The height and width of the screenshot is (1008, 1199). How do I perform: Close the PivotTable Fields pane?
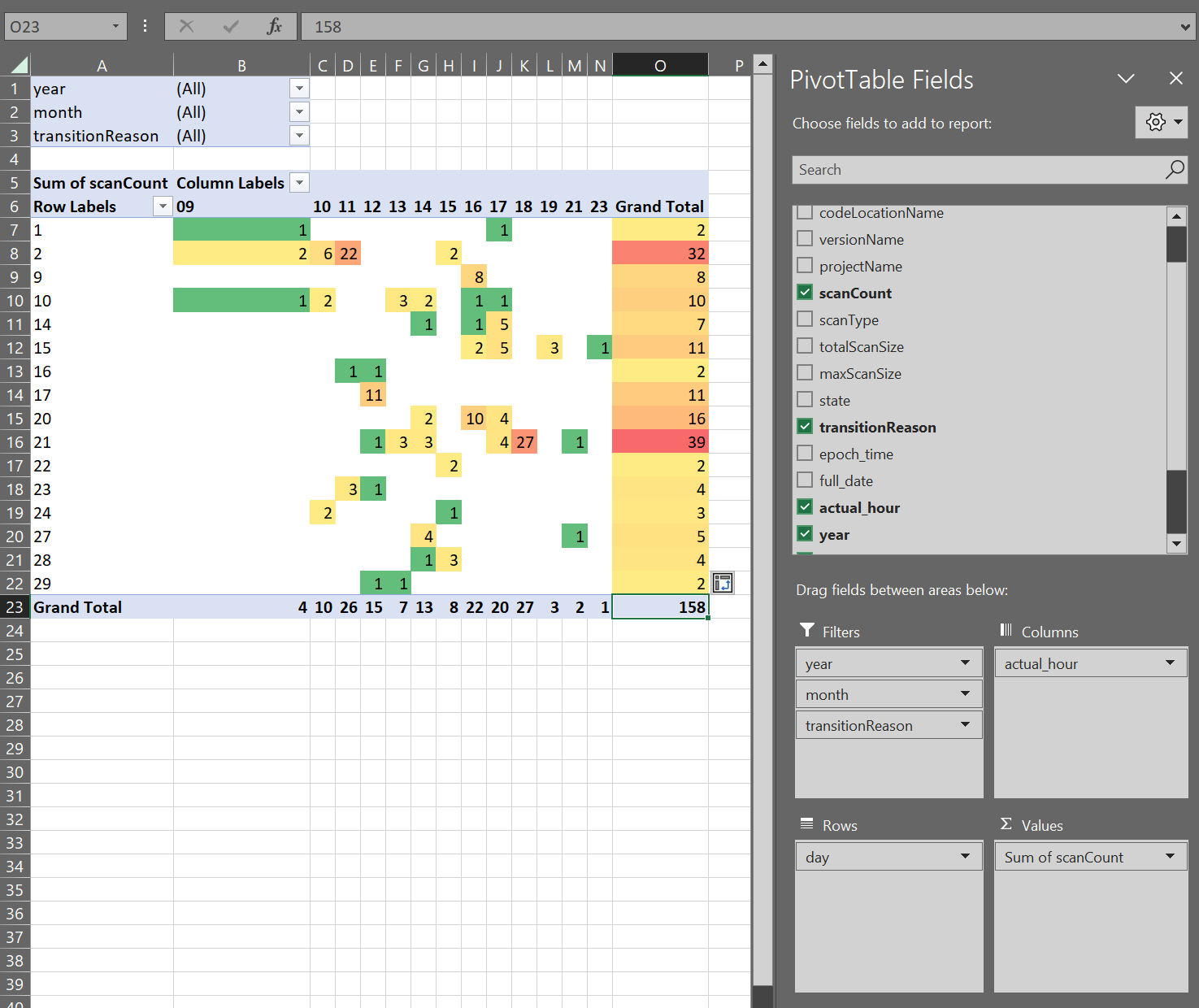pyautogui.click(x=1175, y=79)
